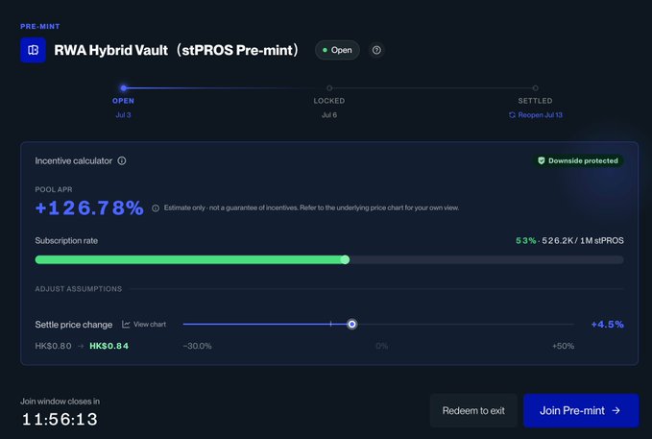Click the Subscription rate label
Image resolution: width=652 pixels, height=439 pixels.
tap(66, 240)
